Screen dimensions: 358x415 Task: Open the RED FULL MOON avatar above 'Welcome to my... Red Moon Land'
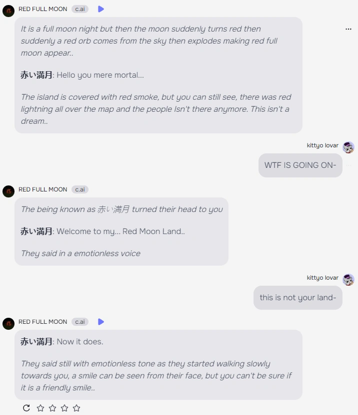(x=8, y=191)
